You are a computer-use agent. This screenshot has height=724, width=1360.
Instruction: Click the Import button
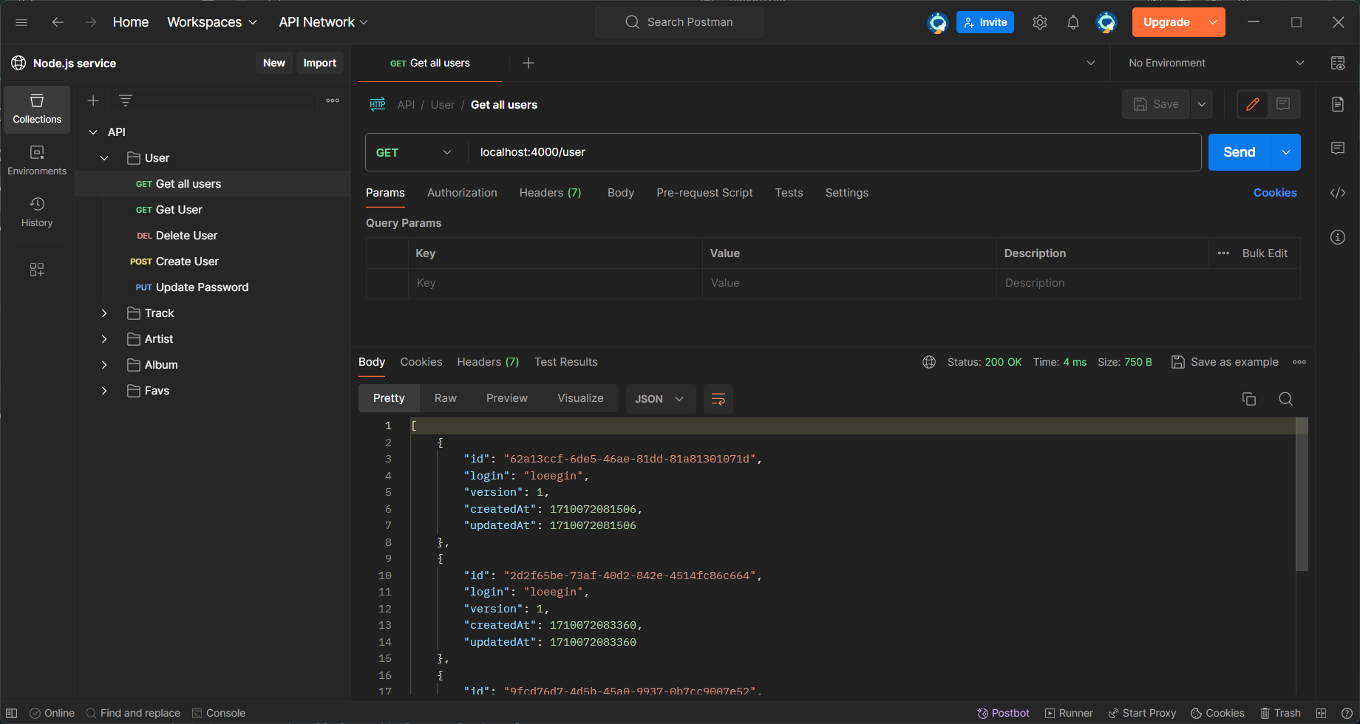(319, 63)
